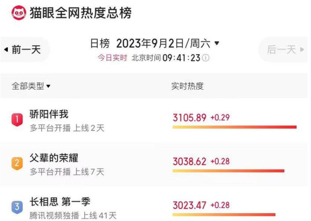Open the 骄阳伴我 show entry
Image resolution: width=311 pixels, height=221 pixels.
click(x=49, y=114)
